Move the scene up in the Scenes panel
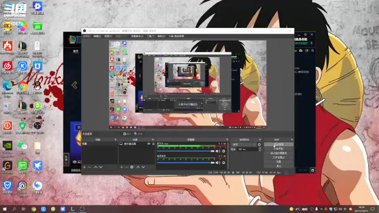The image size is (379, 213). pyautogui.click(x=96, y=167)
